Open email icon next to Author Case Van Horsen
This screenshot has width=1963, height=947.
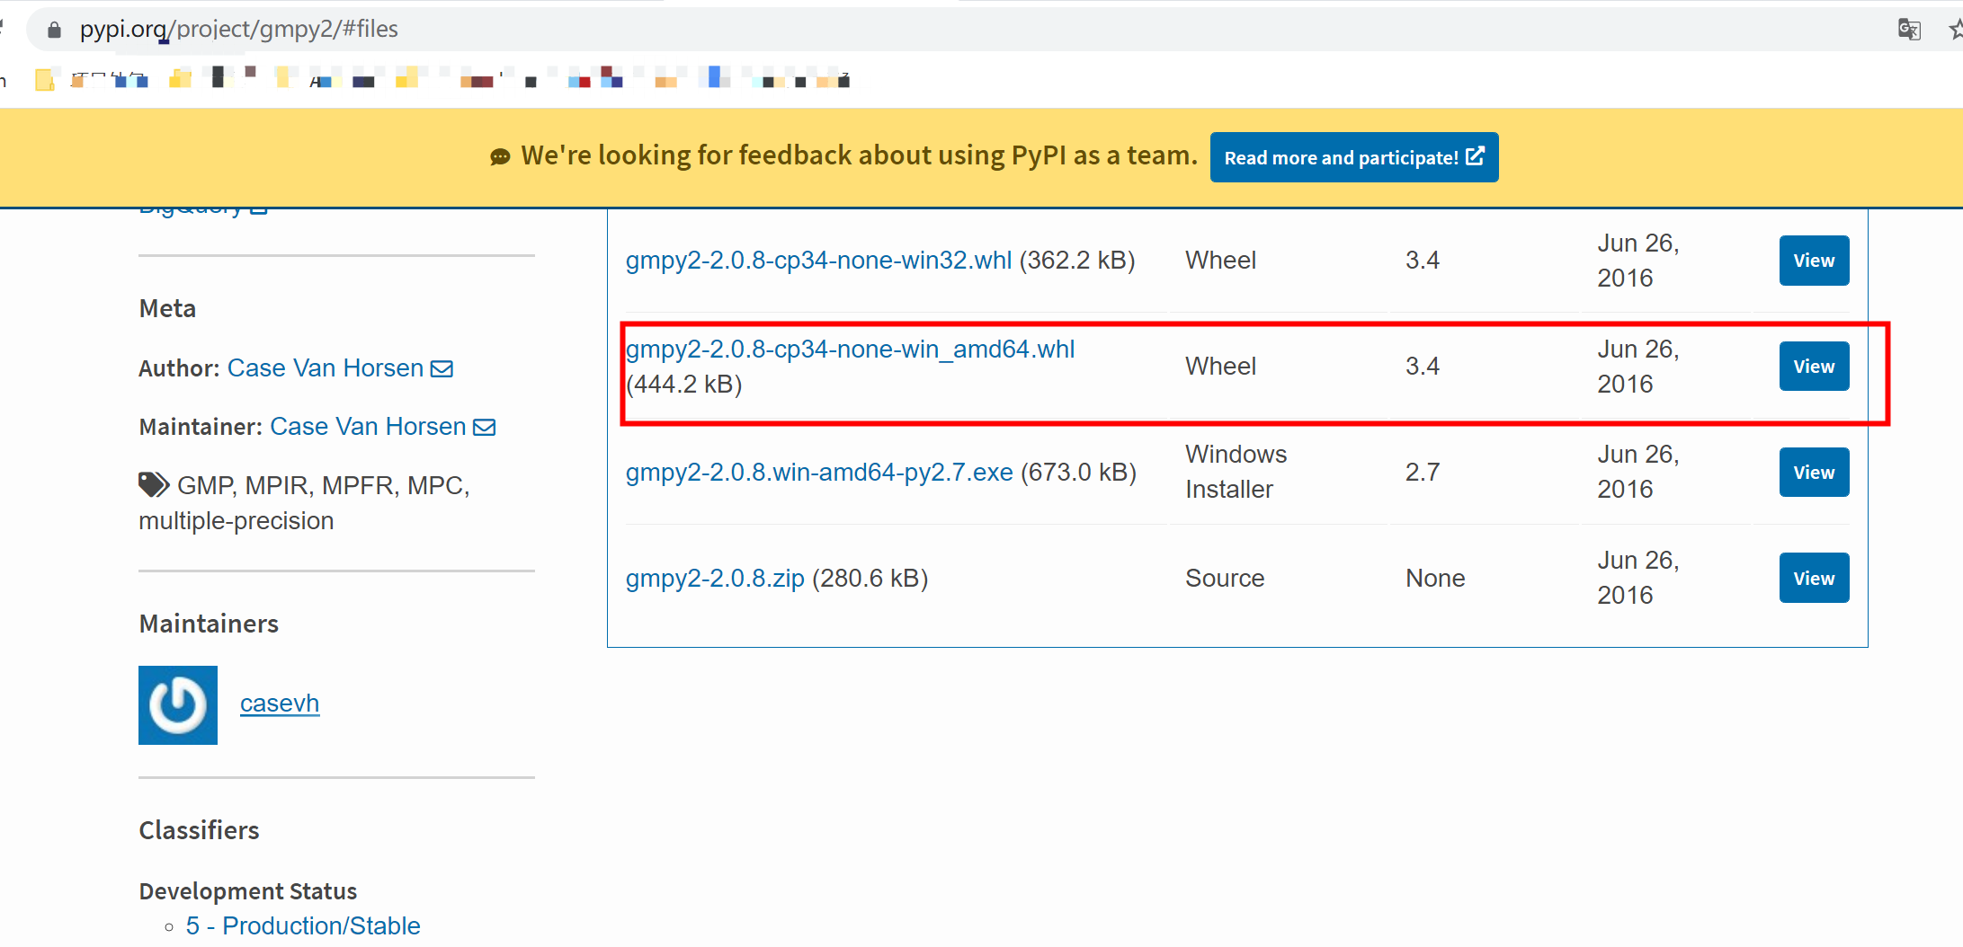tap(442, 367)
